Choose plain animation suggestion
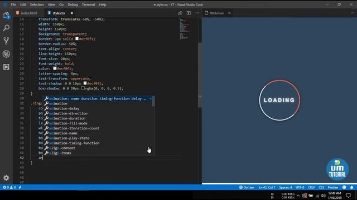Image resolution: width=357 pixels, height=200 pixels. pos(98,103)
